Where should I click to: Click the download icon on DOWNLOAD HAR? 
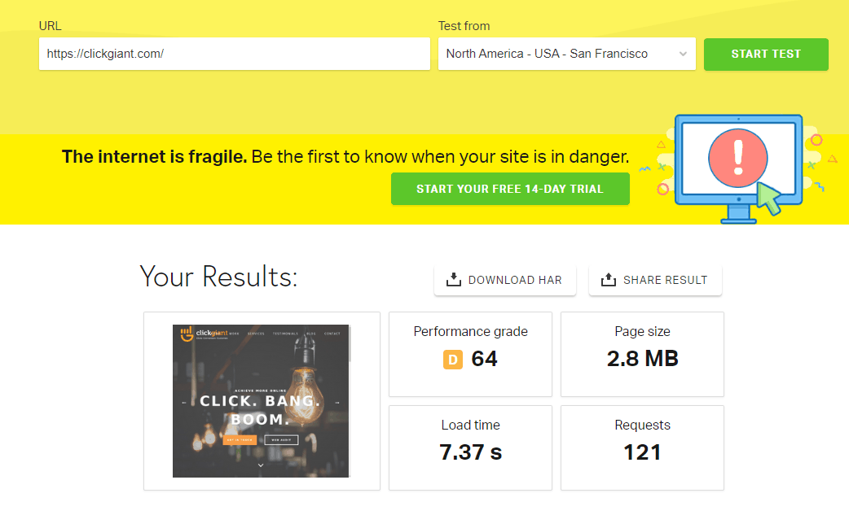pos(451,279)
